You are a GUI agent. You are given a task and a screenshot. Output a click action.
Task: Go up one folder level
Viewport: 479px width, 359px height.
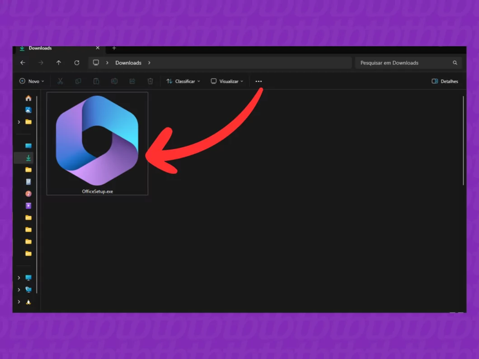click(x=59, y=63)
